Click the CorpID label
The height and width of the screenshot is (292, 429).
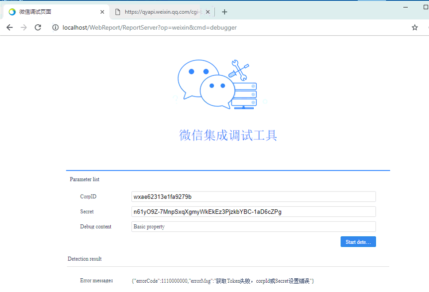(x=88, y=196)
